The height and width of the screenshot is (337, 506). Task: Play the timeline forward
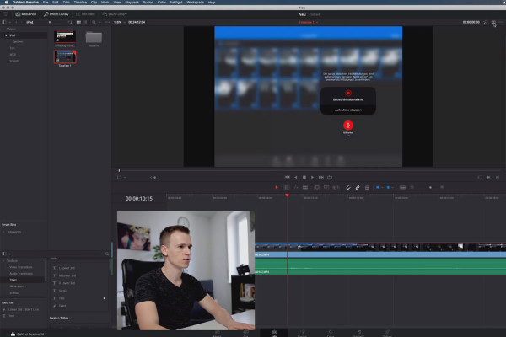(x=312, y=177)
